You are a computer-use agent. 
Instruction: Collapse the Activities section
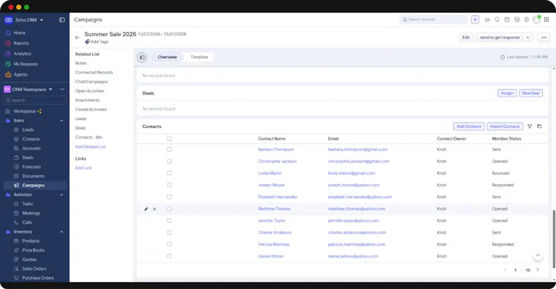click(62, 195)
